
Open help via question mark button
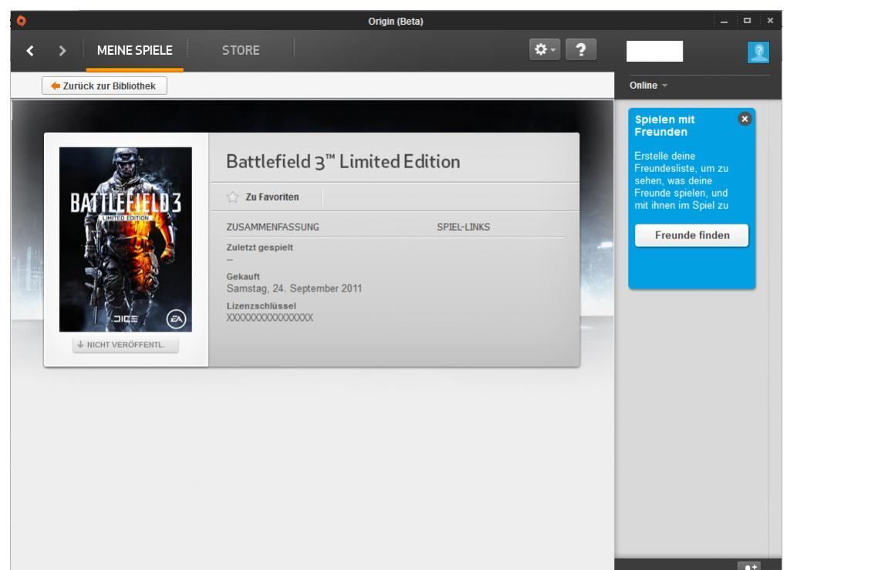tap(580, 50)
